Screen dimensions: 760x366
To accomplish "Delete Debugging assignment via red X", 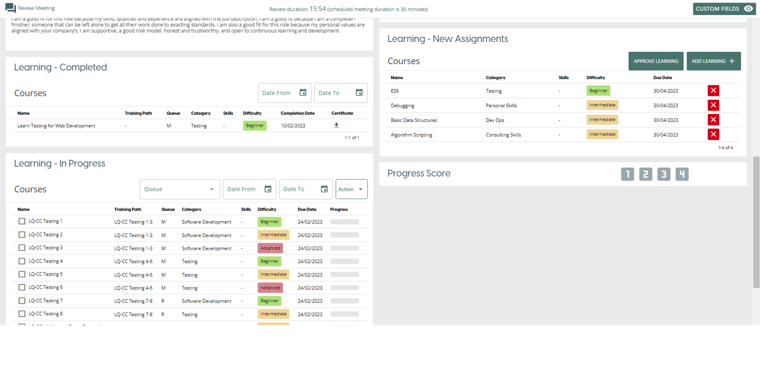I will tap(713, 105).
